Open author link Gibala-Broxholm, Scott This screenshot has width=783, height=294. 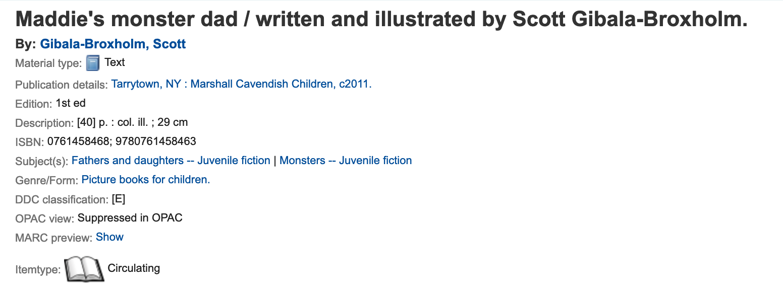pos(113,44)
